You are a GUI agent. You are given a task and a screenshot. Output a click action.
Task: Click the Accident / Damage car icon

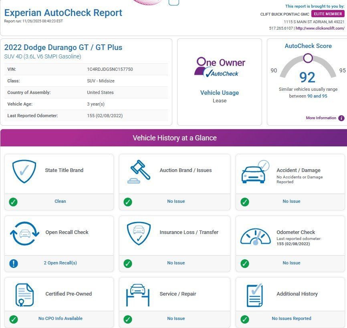point(254,172)
